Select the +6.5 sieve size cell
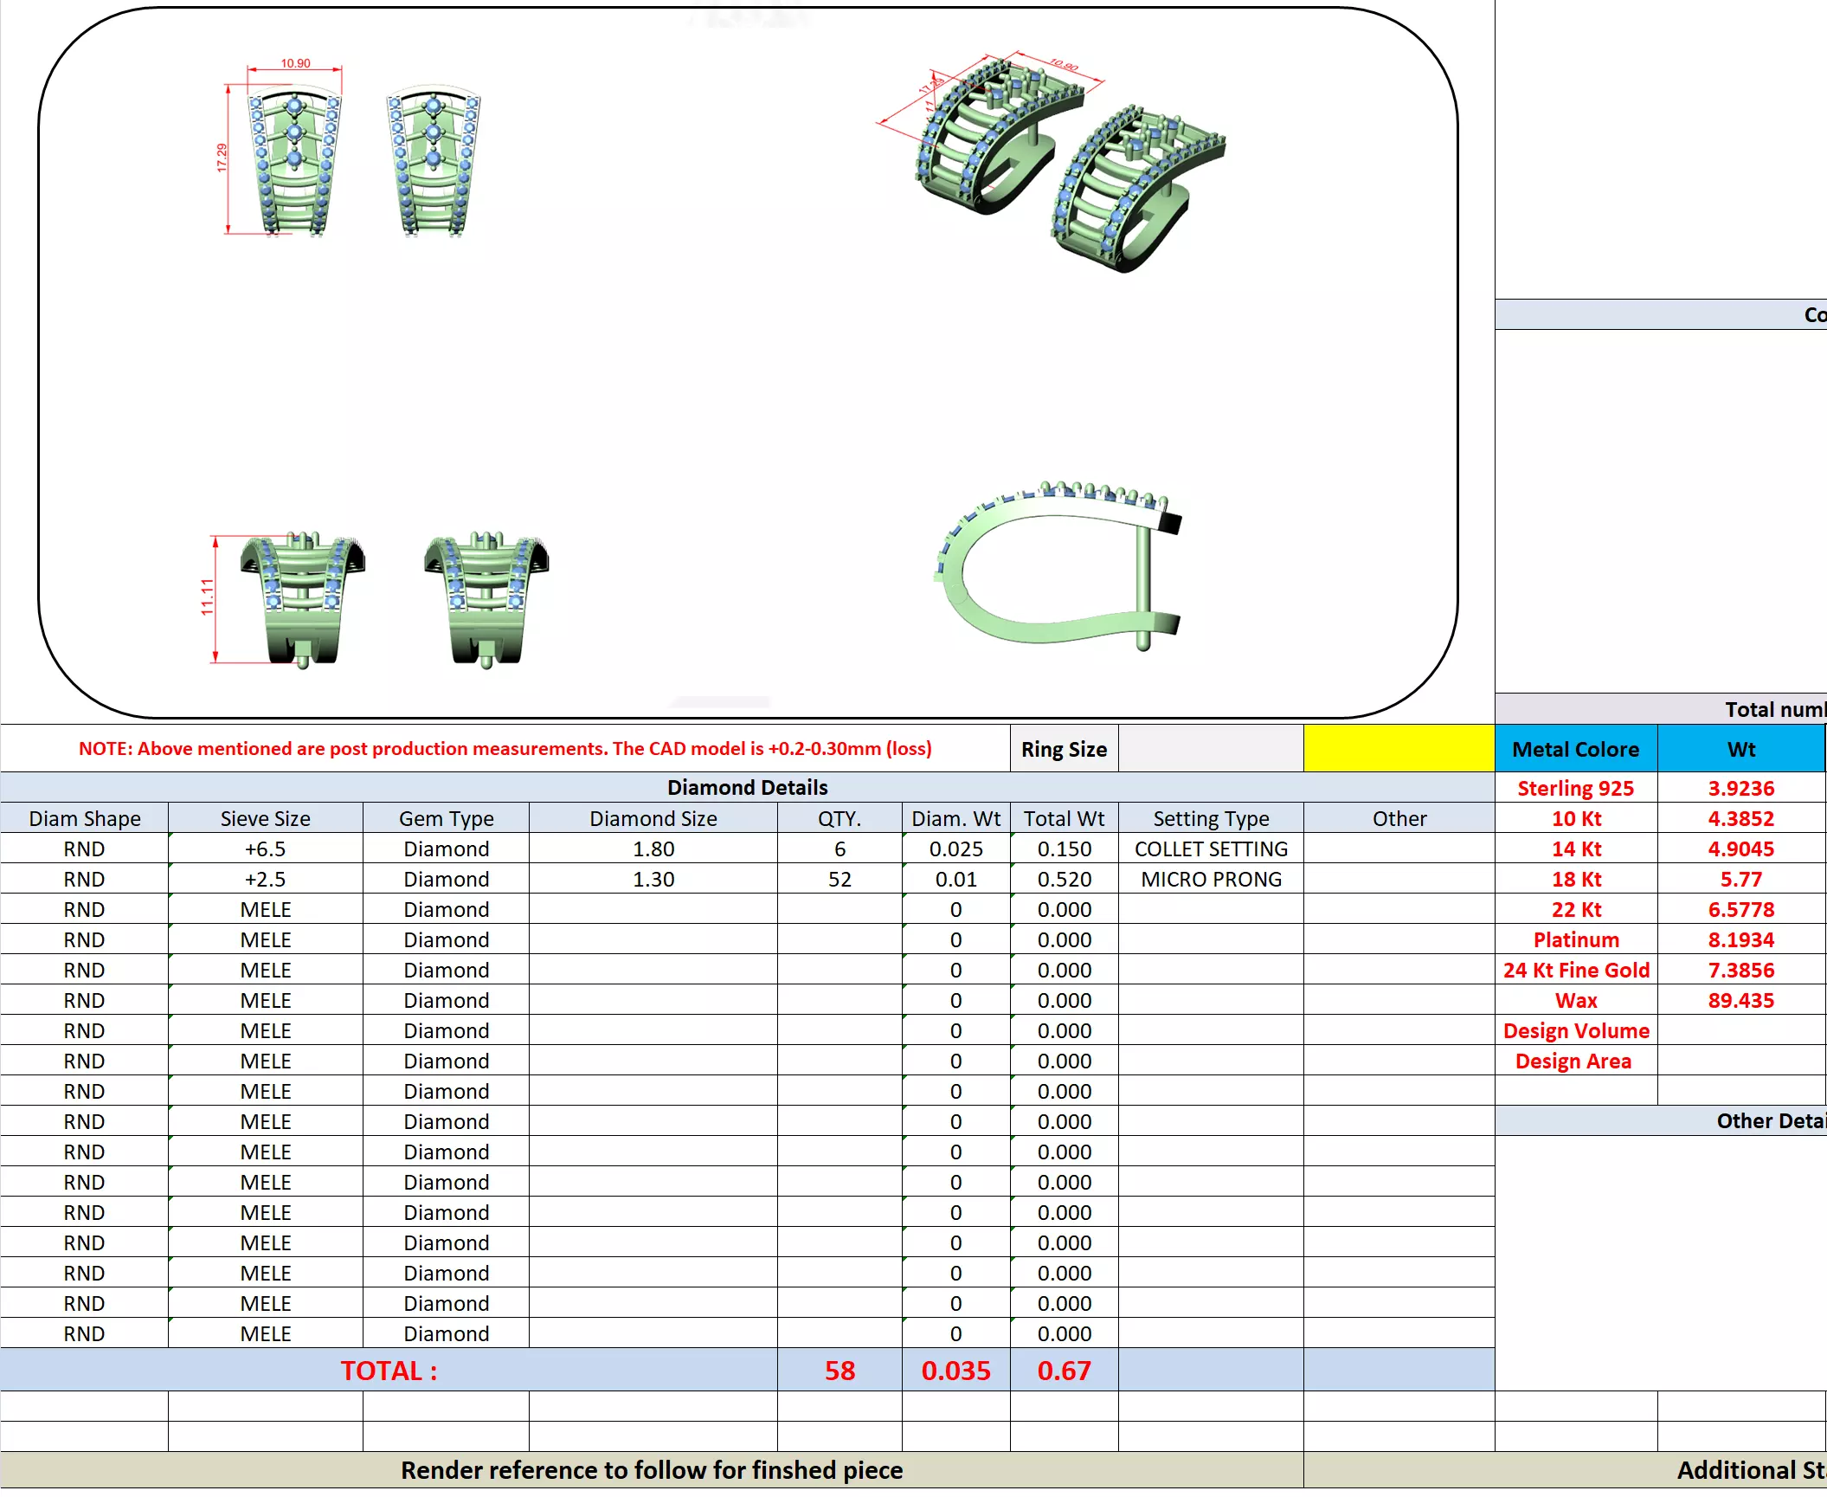 tap(265, 849)
